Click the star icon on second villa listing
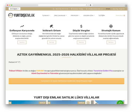Image resolution: width=133 pixels, height=112 pixels. (49, 103)
